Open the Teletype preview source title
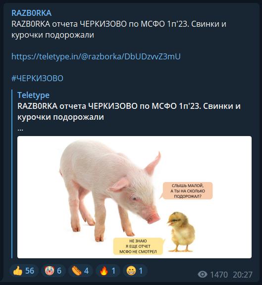Screen dimensions: 262x285 pos(34,95)
